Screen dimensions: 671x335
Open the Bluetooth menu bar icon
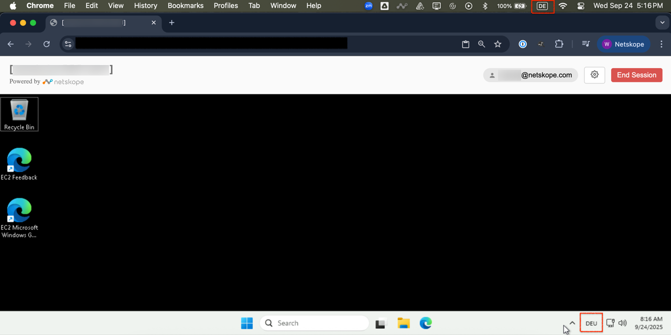pyautogui.click(x=485, y=6)
